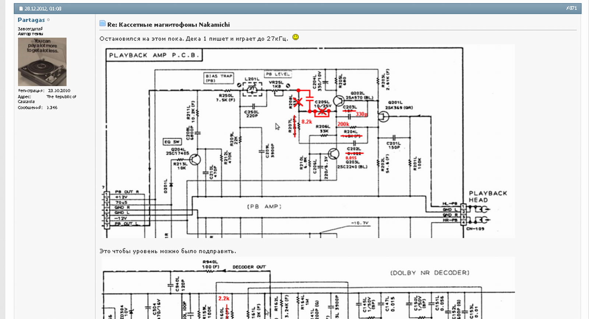This screenshot has height=319, width=589.
Task: Click the offline status dot next to Partagas
Action: click(49, 20)
